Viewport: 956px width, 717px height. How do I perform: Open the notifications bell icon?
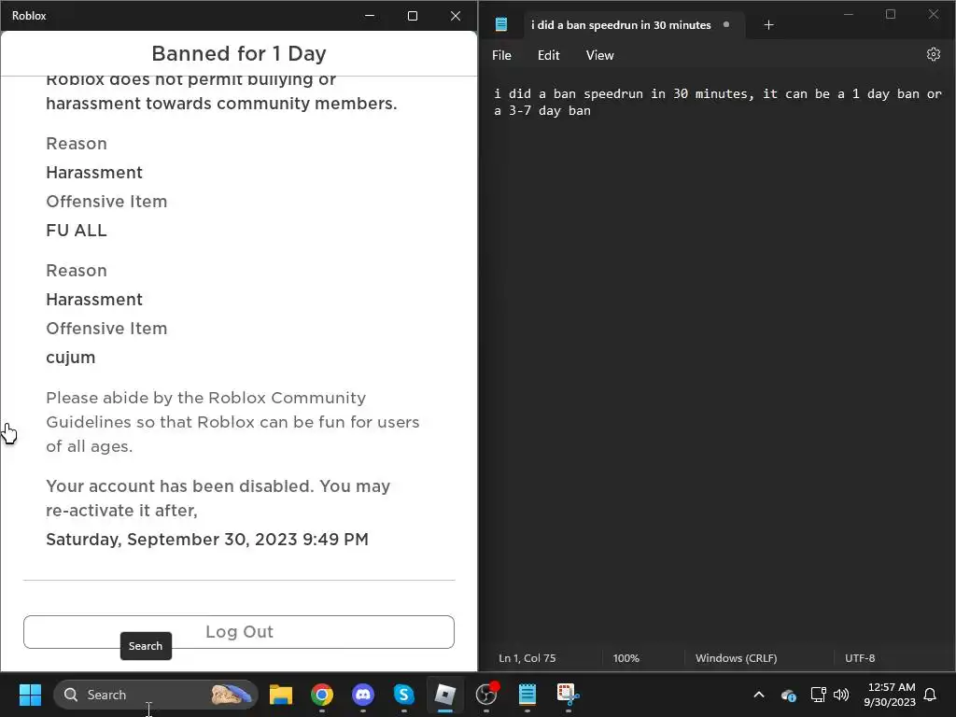(x=931, y=695)
